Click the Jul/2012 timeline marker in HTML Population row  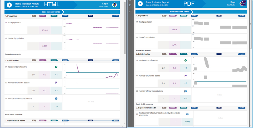point(65,16)
